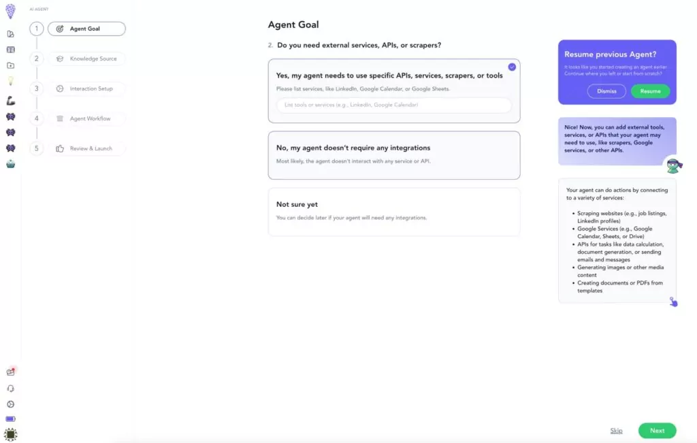Image resolution: width=697 pixels, height=443 pixels.
Task: Click the 'Resume previous Agent?' heading
Action: coord(610,54)
